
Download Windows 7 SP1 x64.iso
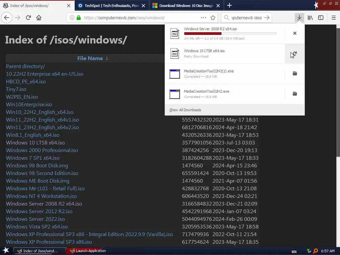click(x=33, y=158)
